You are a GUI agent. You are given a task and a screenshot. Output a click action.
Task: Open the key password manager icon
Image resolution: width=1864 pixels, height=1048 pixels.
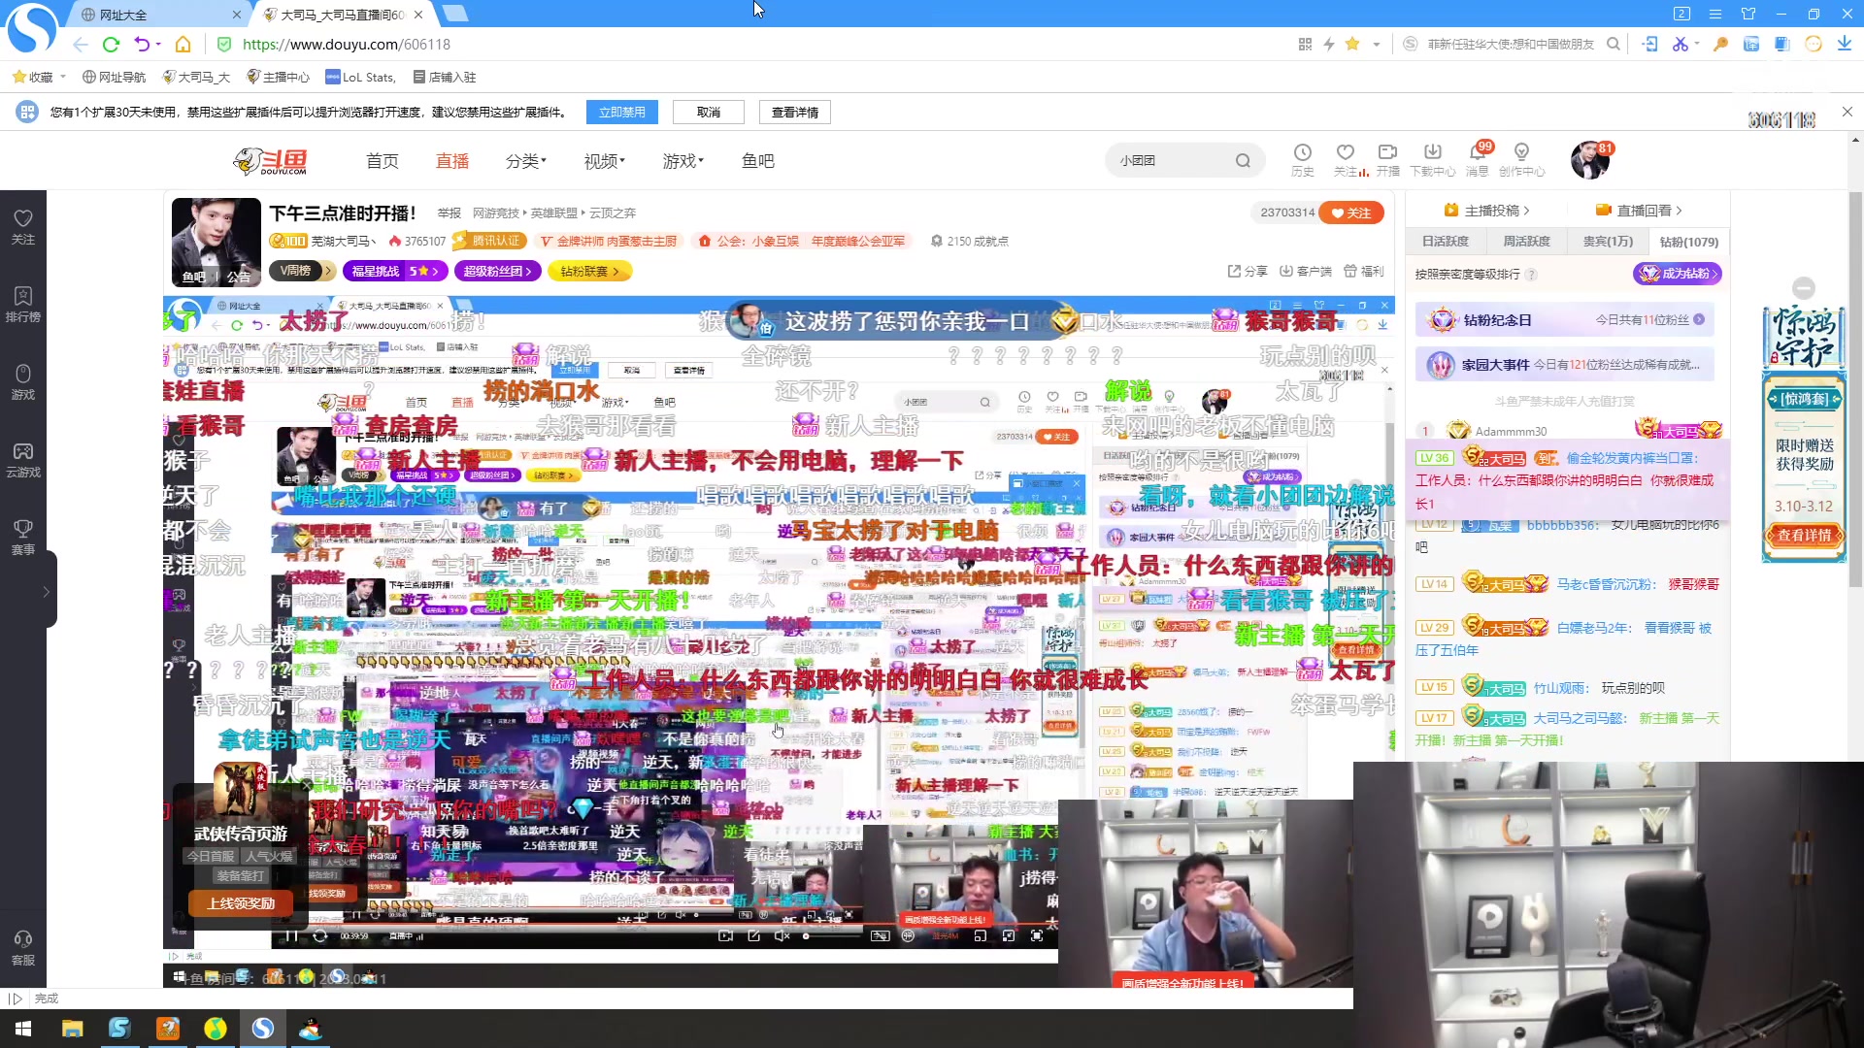pos(1720,45)
